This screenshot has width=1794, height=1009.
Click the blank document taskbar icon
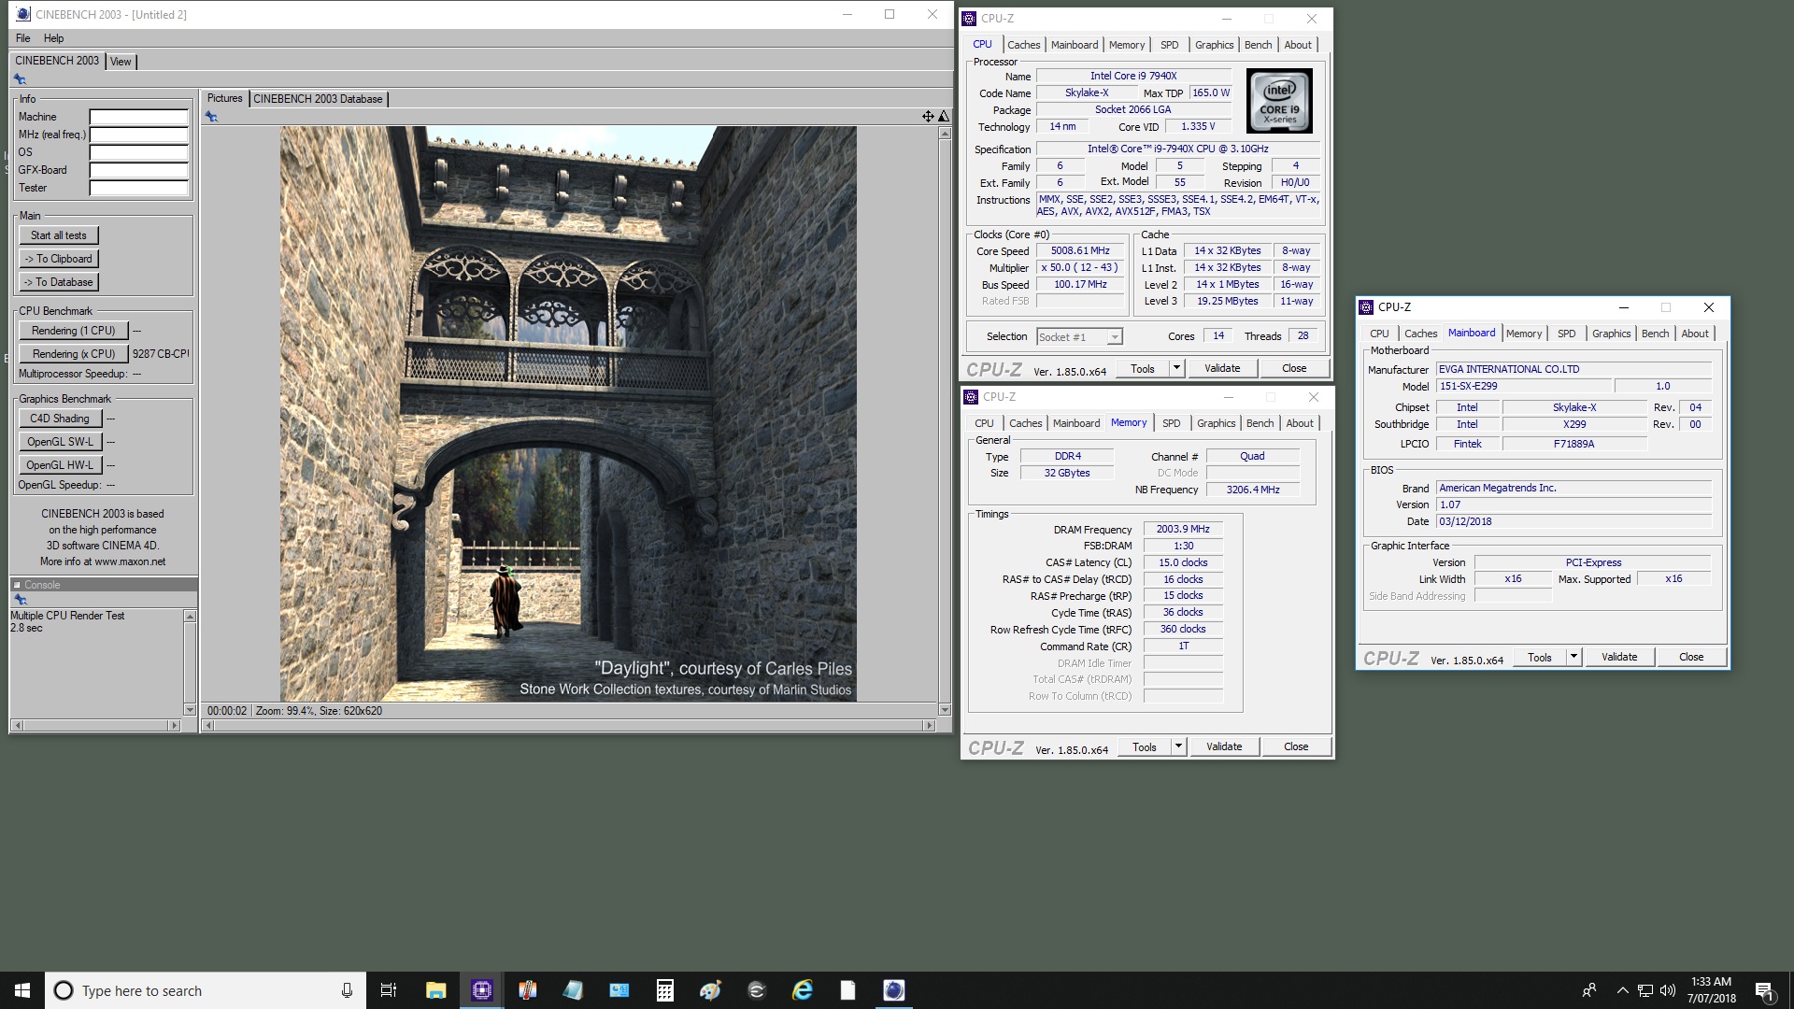(847, 990)
